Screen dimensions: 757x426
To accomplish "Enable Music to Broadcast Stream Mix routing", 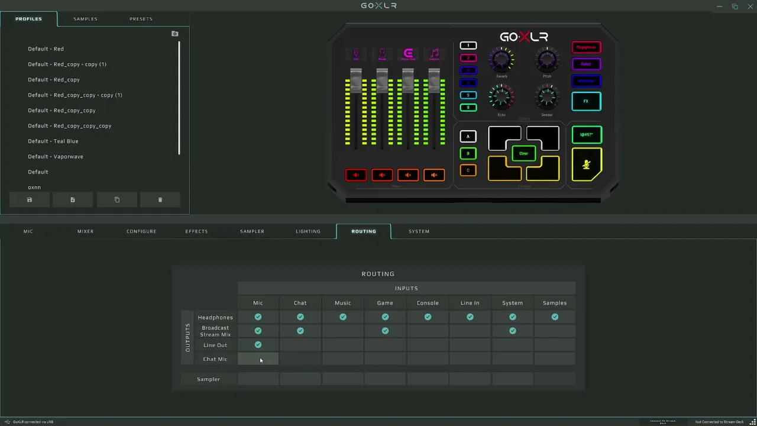I will [343, 331].
